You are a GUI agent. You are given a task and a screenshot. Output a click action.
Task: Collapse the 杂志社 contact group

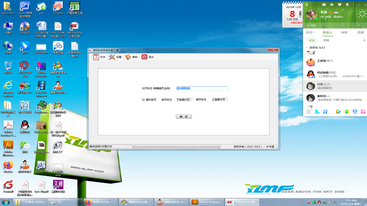tap(307, 48)
